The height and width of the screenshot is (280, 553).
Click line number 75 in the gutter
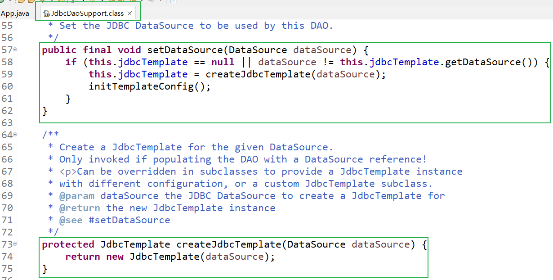pos(7,269)
